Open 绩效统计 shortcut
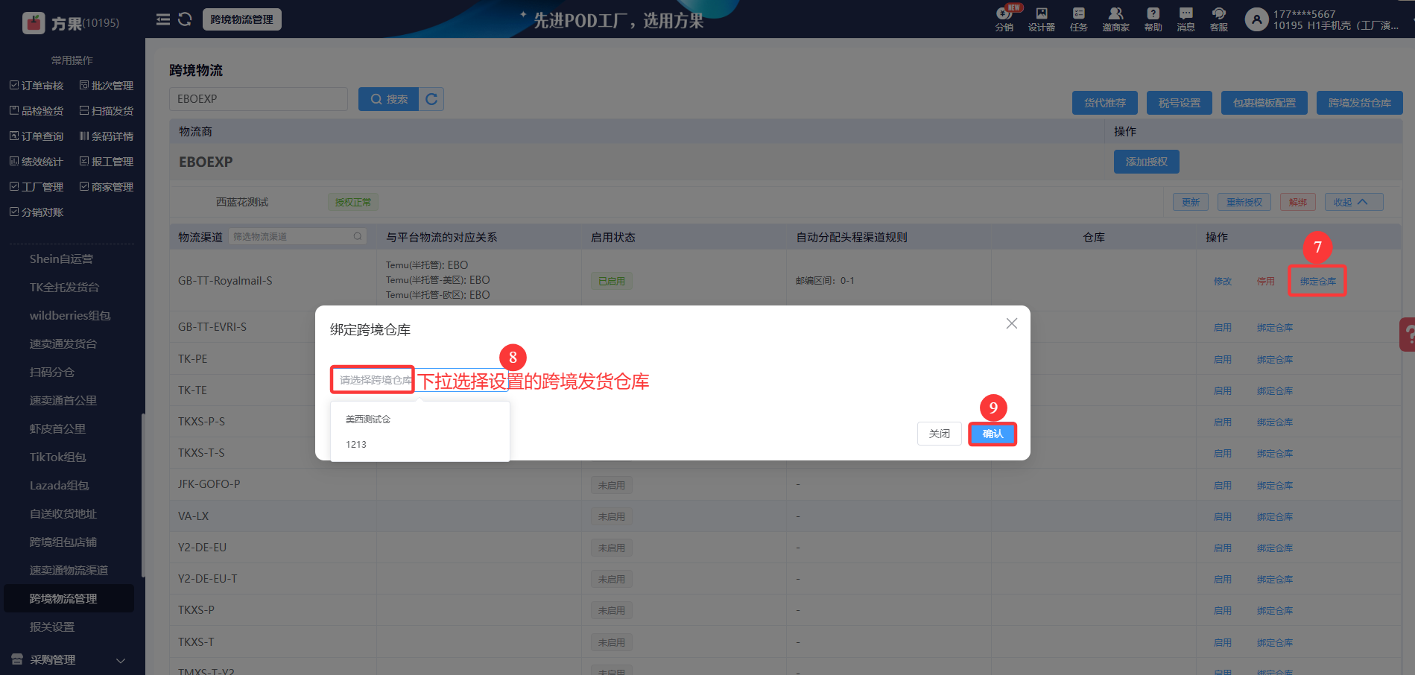 click(37, 162)
